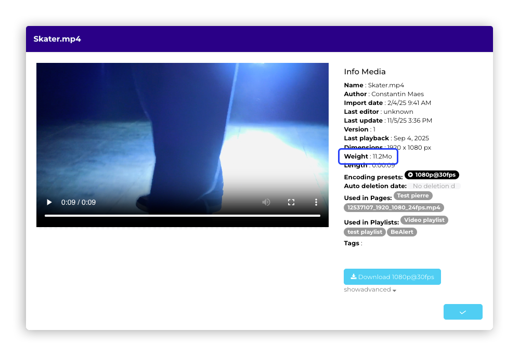Click the 1080p@30fps encoding preset badge
This screenshot has width=519, height=356.
(x=432, y=175)
